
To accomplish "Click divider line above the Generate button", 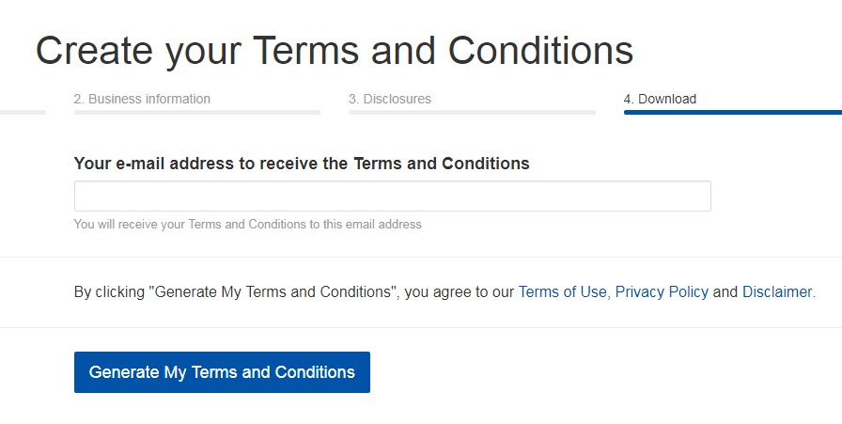I will click(x=421, y=327).
